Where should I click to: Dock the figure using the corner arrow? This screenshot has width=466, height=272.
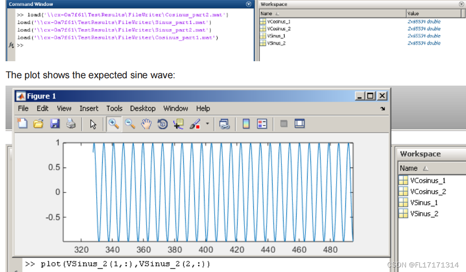[383, 109]
